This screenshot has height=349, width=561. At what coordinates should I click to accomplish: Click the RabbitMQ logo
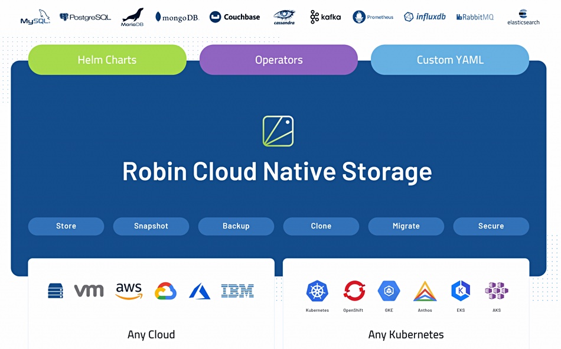475,17
